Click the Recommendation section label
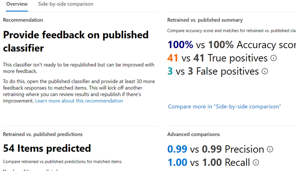Viewport: 296px width, 176px height. coord(23,20)
